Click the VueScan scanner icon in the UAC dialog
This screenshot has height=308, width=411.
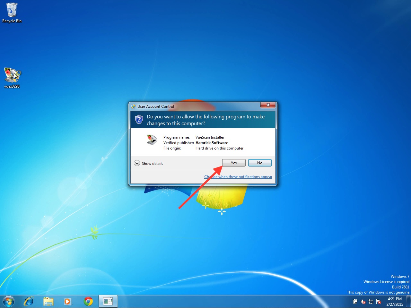pos(152,140)
